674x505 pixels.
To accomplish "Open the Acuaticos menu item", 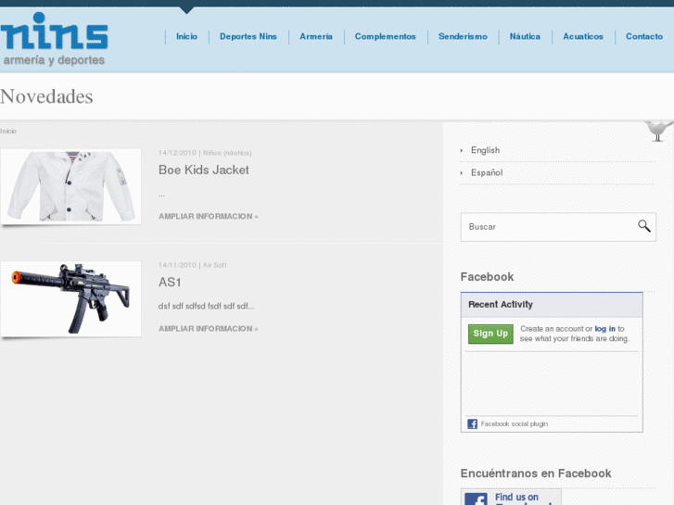I will click(583, 36).
